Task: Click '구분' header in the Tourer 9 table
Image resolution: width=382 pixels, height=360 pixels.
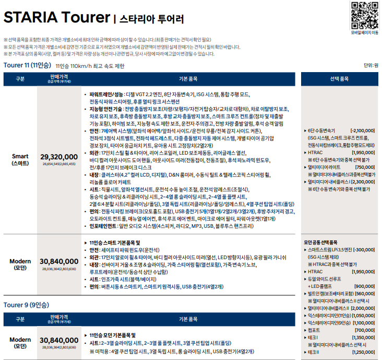Action: 20,319
